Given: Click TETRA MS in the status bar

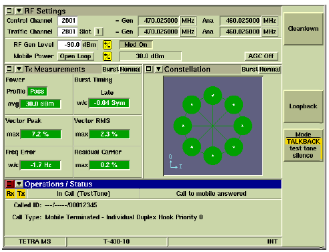Looking at the screenshot, I should (x=35, y=242).
